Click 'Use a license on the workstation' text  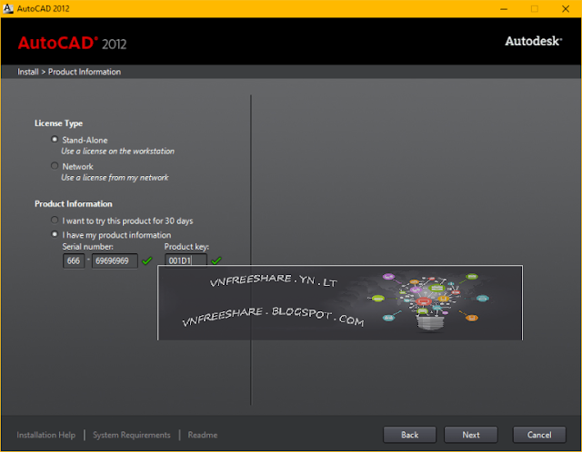click(x=117, y=152)
